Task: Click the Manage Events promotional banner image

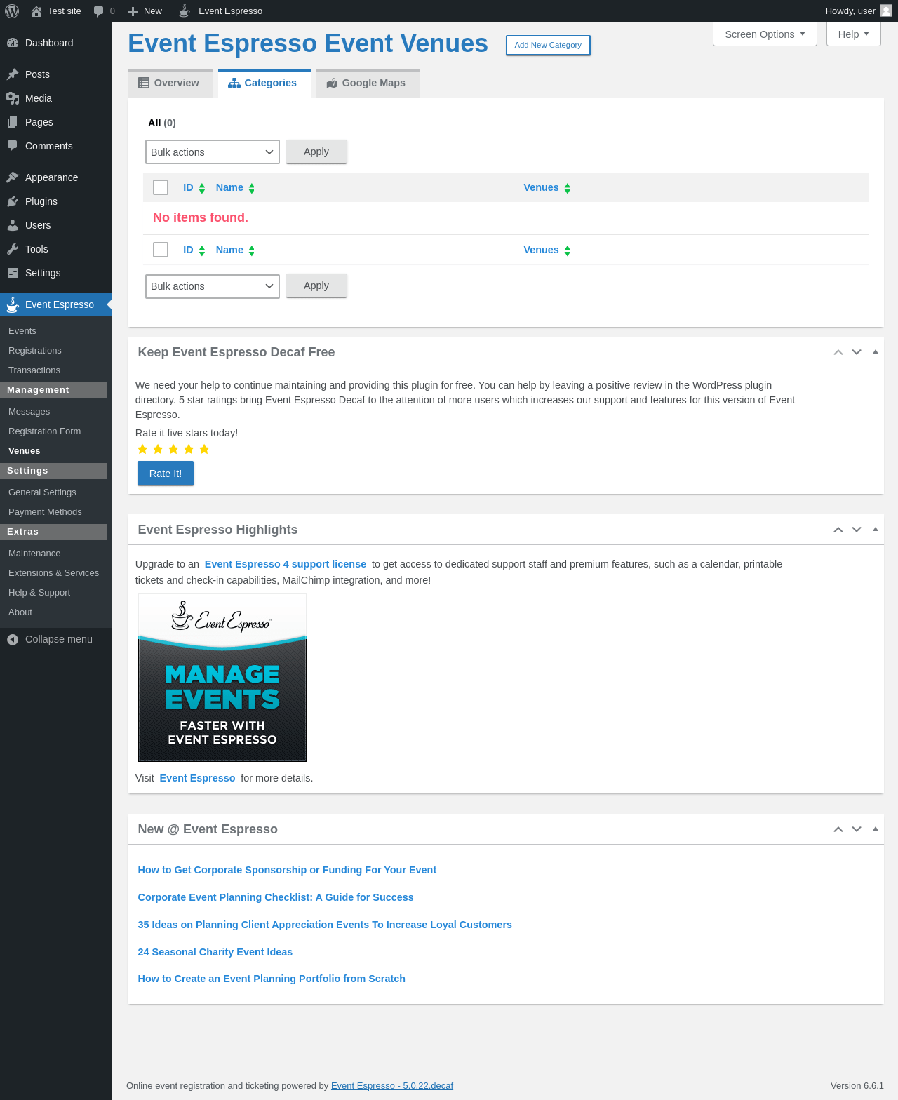Action: pos(222,678)
